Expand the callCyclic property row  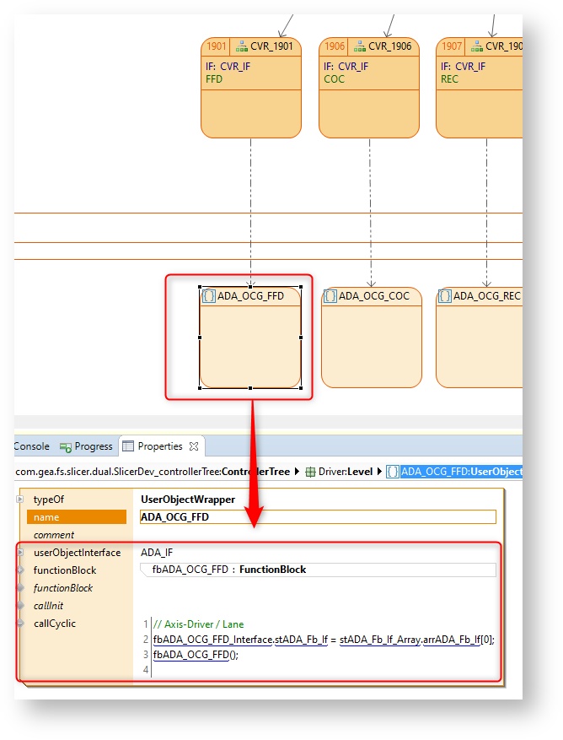click(20, 624)
